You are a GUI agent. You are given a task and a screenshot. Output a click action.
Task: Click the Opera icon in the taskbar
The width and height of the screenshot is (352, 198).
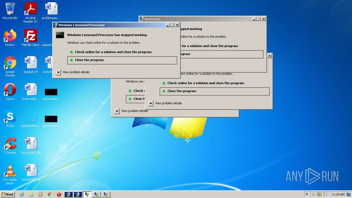pyautogui.click(x=59, y=194)
